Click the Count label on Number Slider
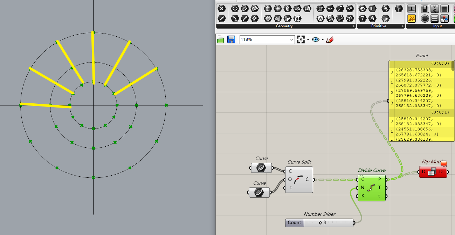 (294, 223)
